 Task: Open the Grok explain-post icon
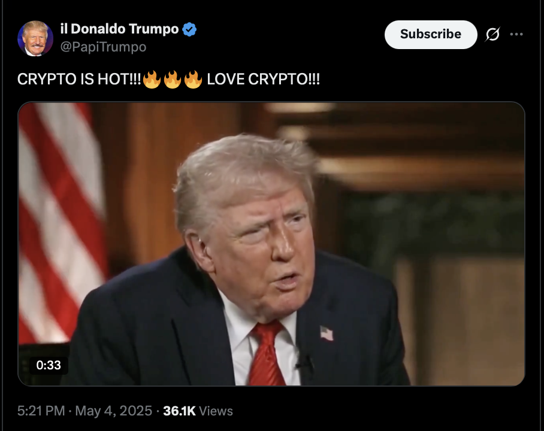[x=492, y=34]
